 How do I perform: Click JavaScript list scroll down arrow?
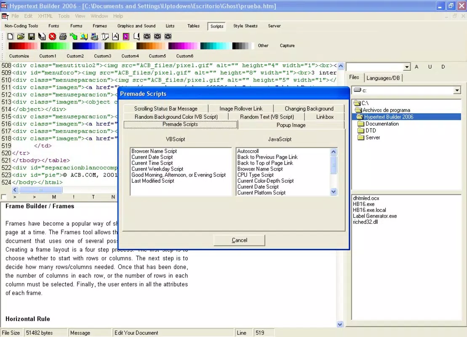pos(334,192)
